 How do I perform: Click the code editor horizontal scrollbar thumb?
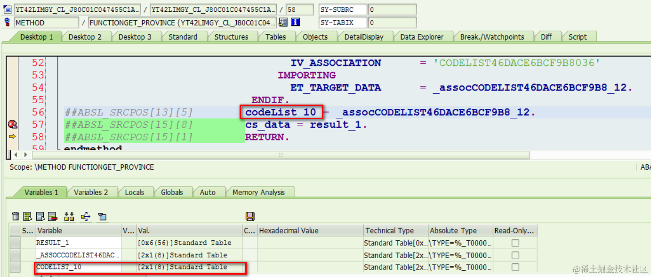coord(281,155)
